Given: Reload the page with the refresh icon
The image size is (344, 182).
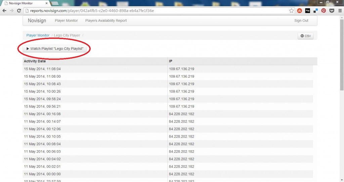Looking at the screenshot, I should point(19,10).
